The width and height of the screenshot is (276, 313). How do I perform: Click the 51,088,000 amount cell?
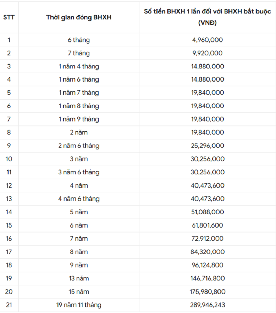207,212
